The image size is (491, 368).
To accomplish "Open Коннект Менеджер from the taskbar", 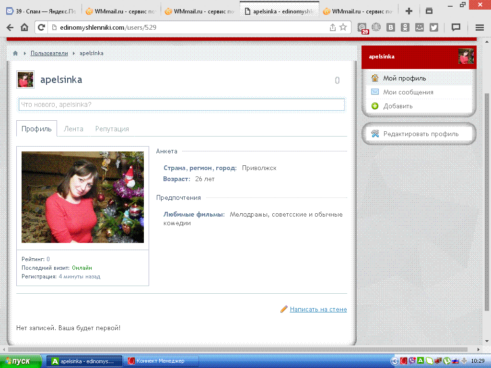I will (162, 361).
